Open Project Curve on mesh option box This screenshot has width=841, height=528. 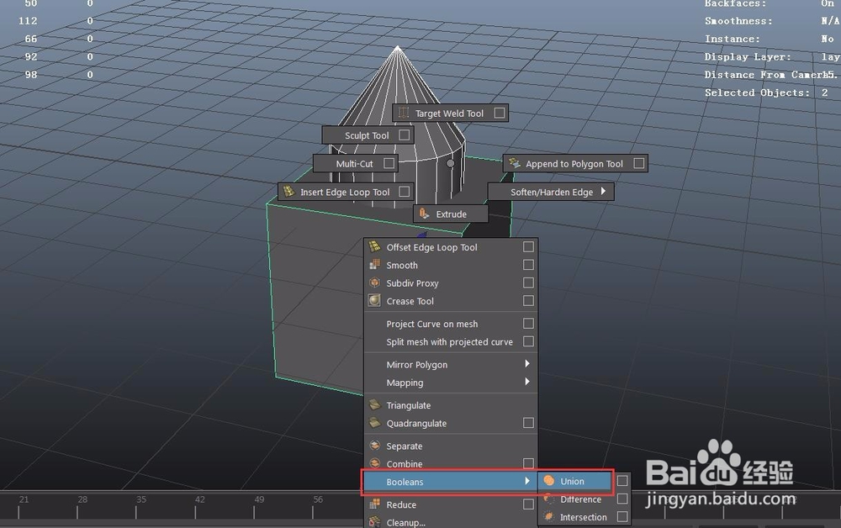pos(528,323)
